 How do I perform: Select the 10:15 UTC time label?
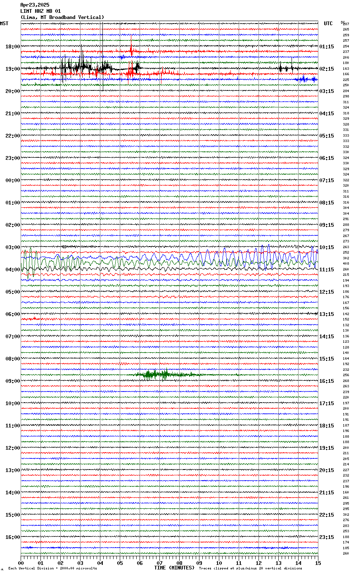[327, 247]
